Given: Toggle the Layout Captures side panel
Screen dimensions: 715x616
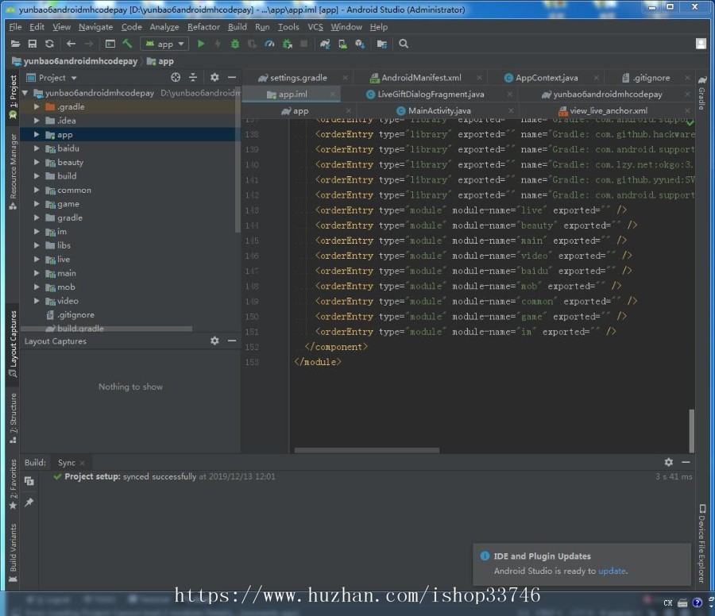Looking at the screenshot, I should point(13,343).
